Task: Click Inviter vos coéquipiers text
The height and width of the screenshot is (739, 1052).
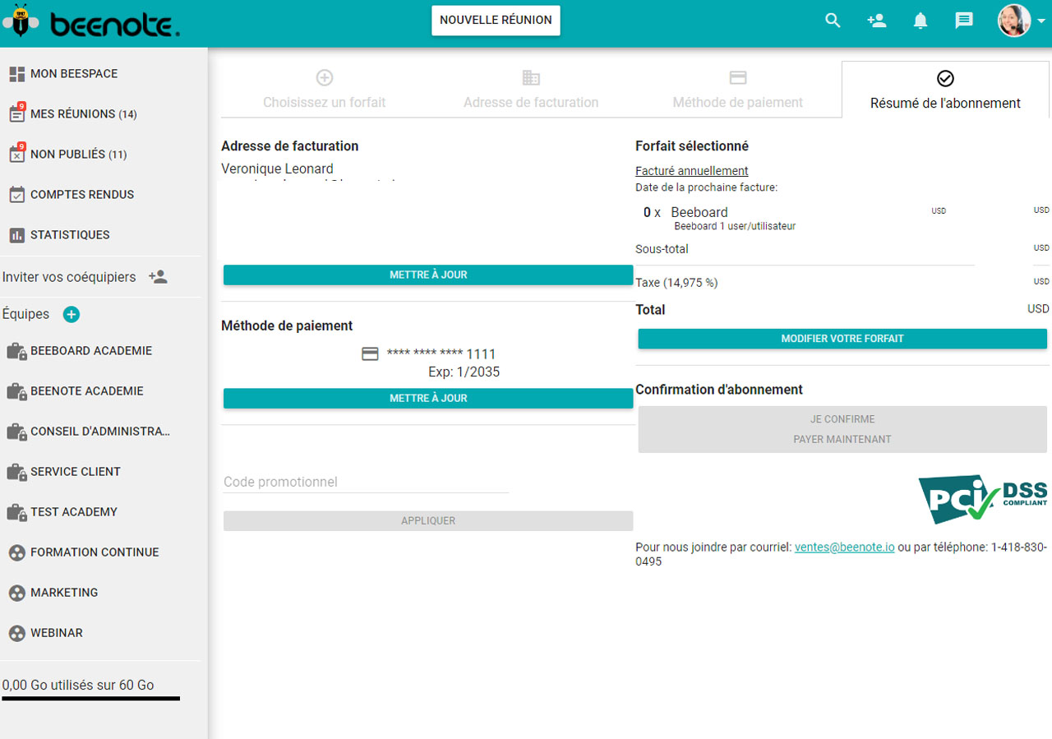Action: click(69, 277)
